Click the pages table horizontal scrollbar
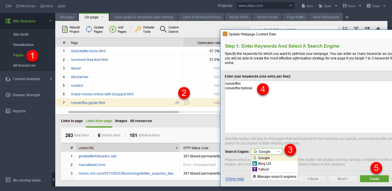 pyautogui.click(x=123, y=112)
